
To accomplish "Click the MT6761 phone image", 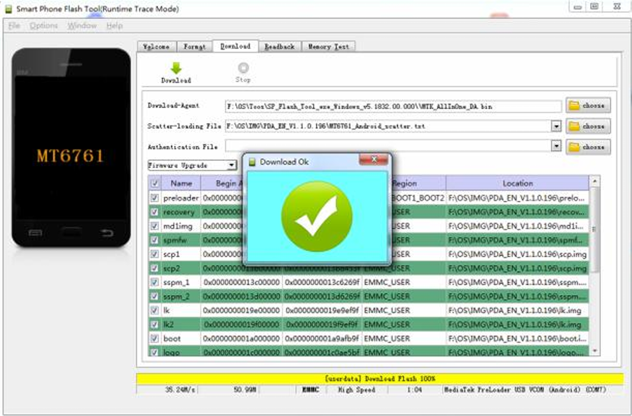I will [x=71, y=147].
